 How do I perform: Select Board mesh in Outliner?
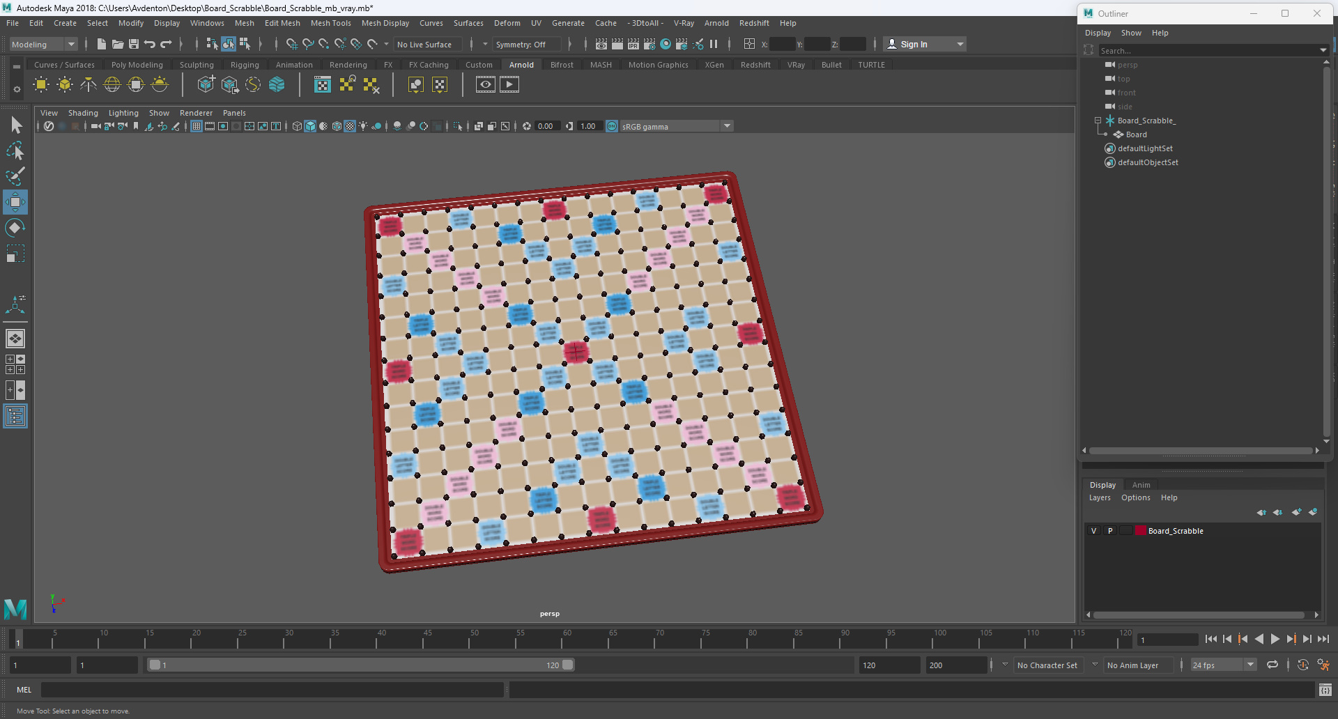click(1136, 134)
